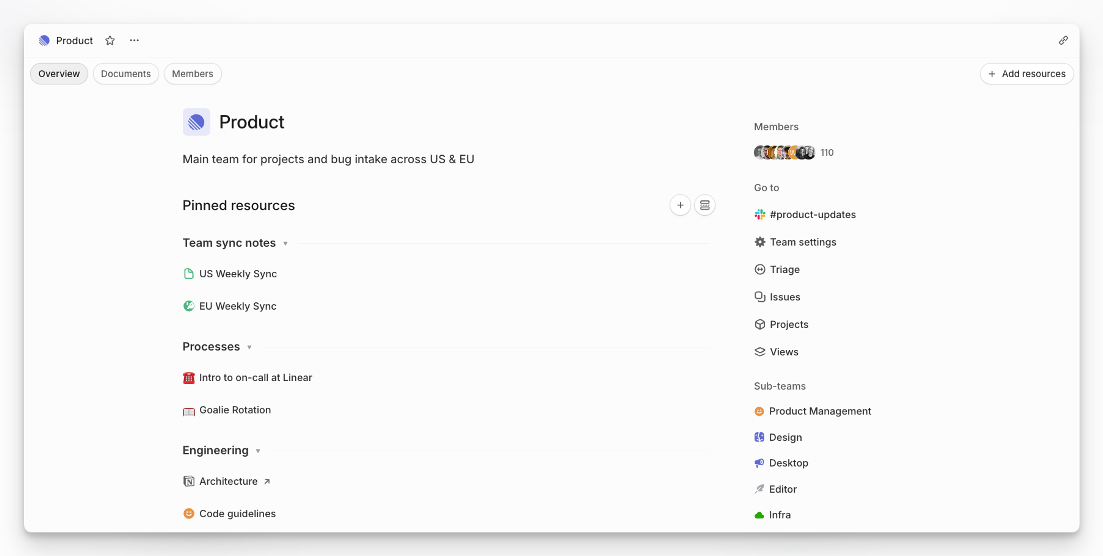Open the EU Weekly Sync document

tap(238, 306)
